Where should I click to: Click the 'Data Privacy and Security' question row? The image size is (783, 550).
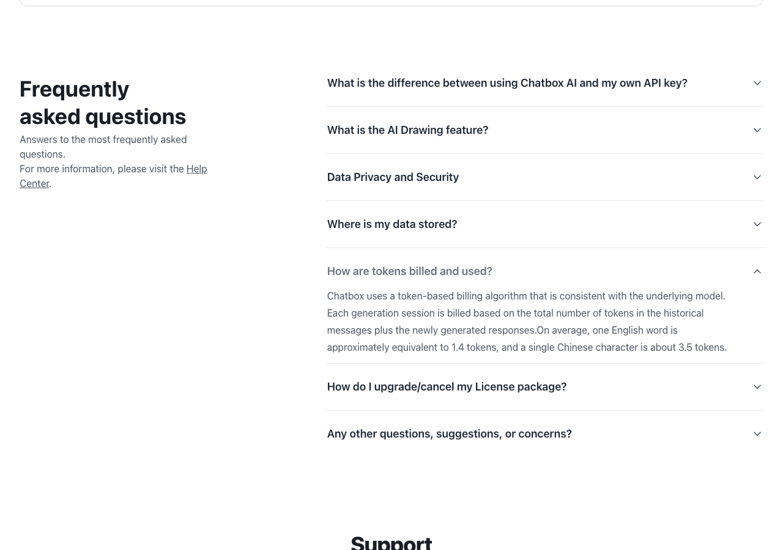393,177
